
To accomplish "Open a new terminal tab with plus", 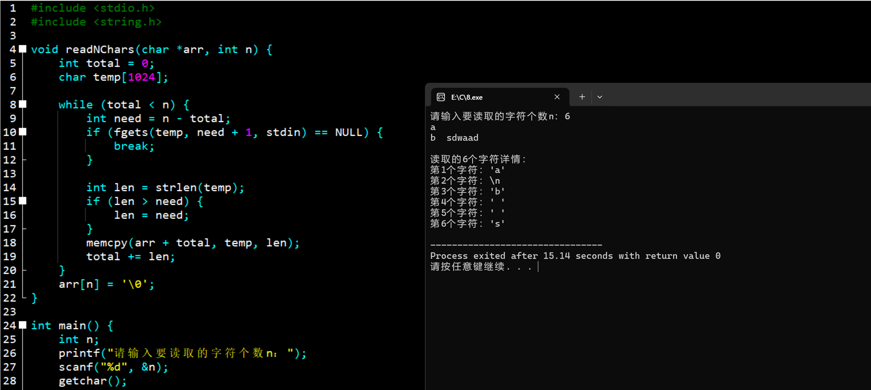I will tap(582, 97).
